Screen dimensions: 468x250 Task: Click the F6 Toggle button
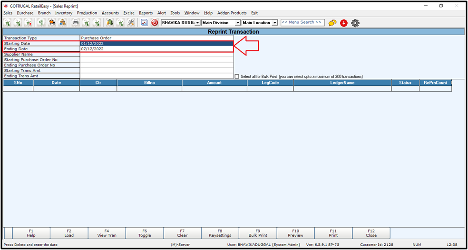click(145, 233)
